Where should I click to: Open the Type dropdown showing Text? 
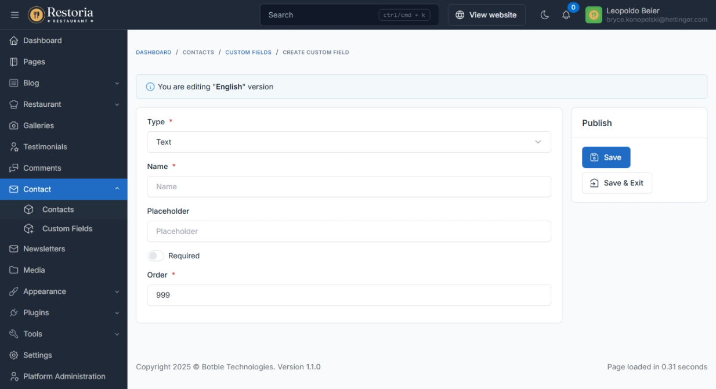tap(349, 142)
